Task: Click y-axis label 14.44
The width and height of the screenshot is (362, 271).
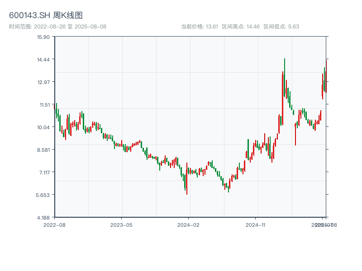Action: pos(43,60)
